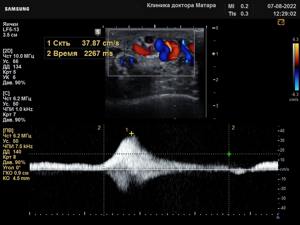
Task: Click the time 12:29:02
Action: (x=284, y=14)
